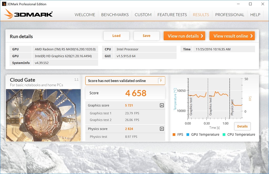Open the Feature Tests tab
The image size is (269, 174).
click(172, 15)
